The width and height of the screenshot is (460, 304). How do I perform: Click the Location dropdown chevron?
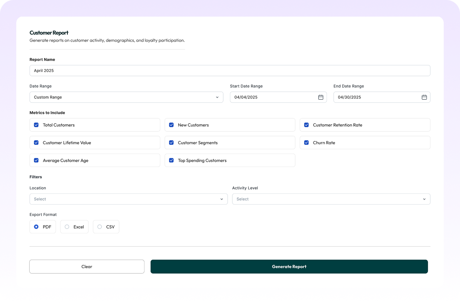click(222, 199)
